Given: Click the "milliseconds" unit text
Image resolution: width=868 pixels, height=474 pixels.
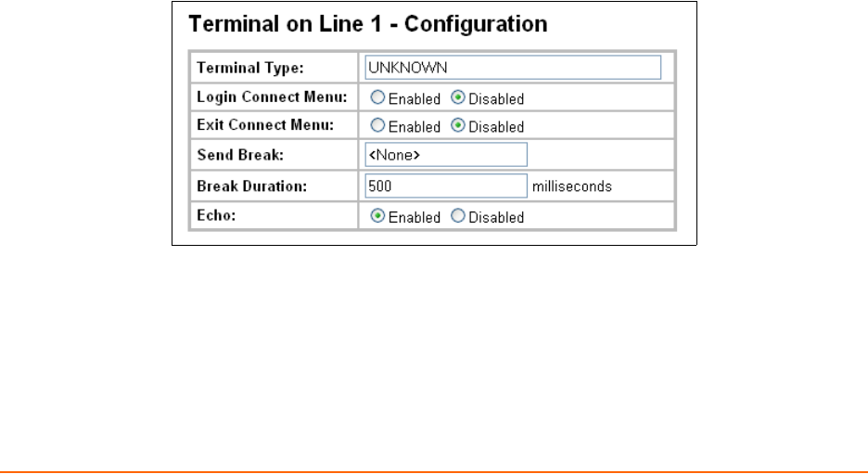Looking at the screenshot, I should [572, 186].
